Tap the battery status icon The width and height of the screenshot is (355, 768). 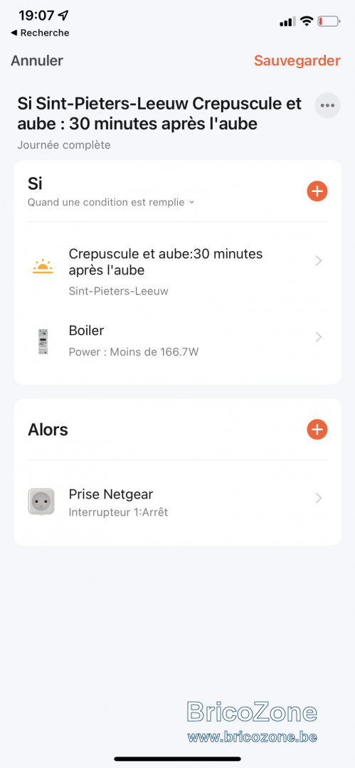329,21
